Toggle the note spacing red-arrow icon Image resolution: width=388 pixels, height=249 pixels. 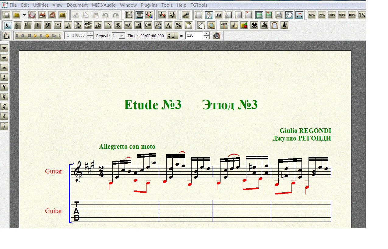[299, 15]
